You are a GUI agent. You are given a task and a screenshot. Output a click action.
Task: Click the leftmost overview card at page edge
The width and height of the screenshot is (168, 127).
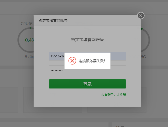(x=9, y=100)
